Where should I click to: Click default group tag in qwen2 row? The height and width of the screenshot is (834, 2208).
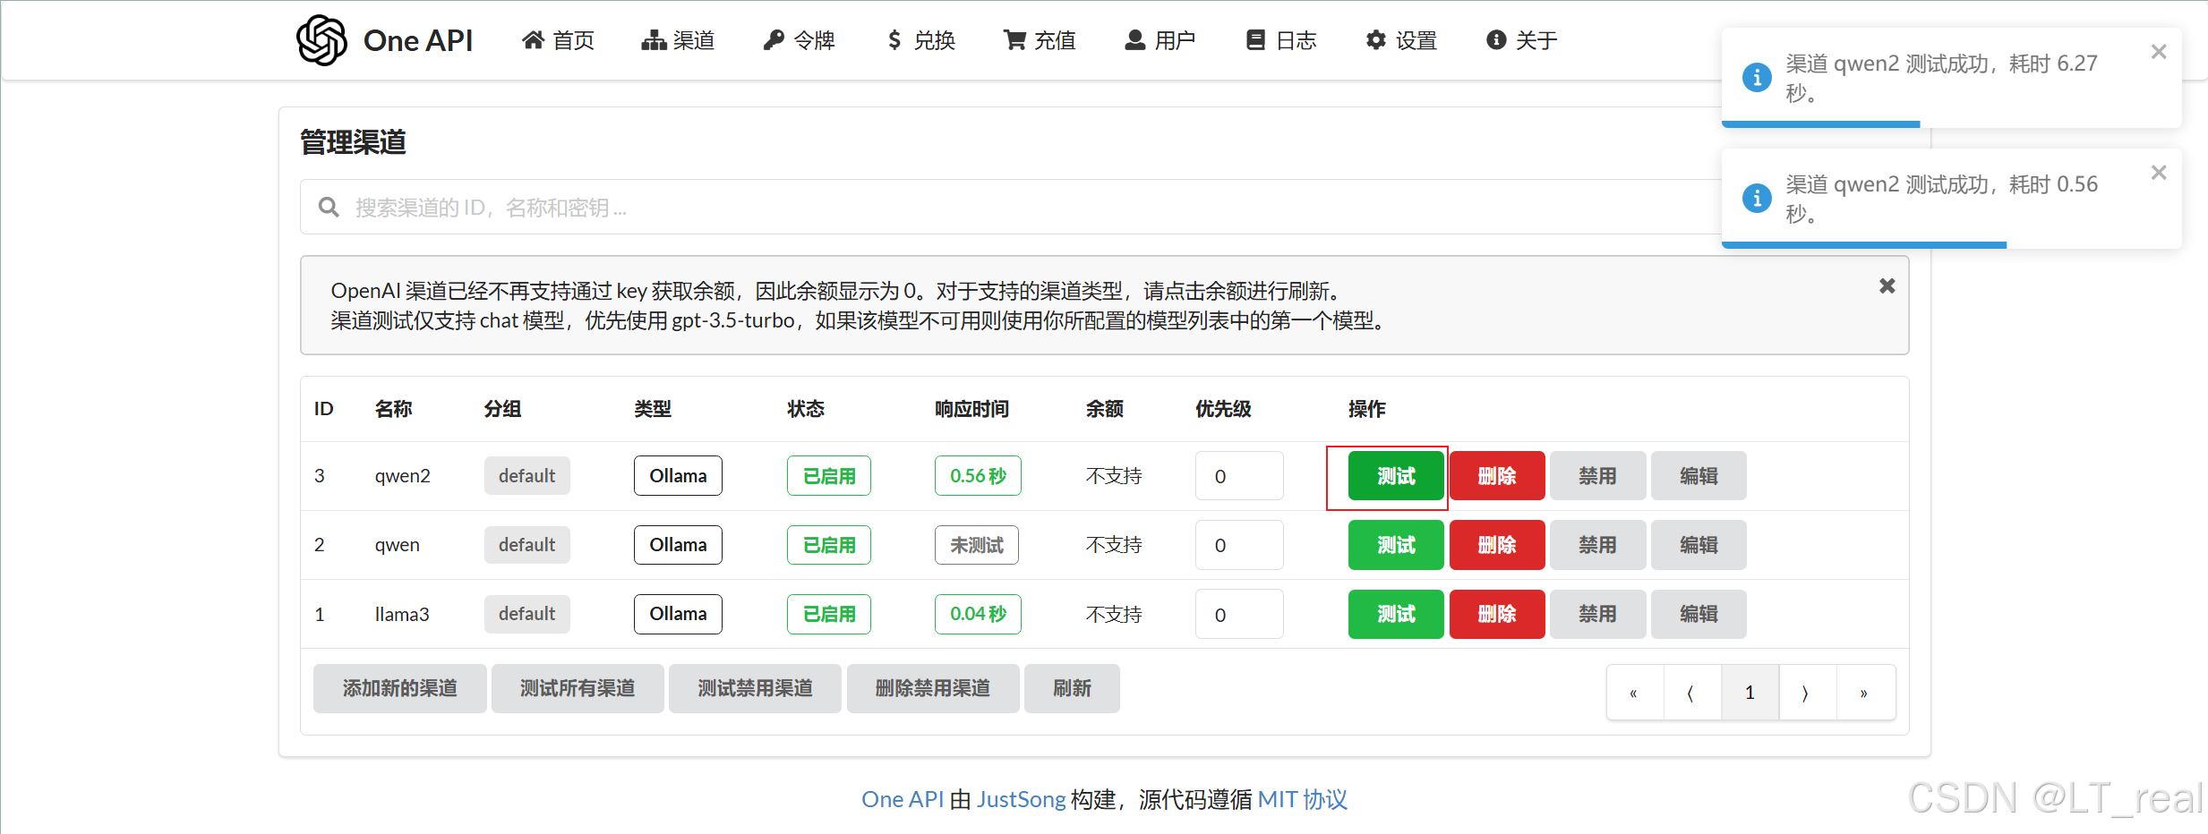tap(526, 476)
